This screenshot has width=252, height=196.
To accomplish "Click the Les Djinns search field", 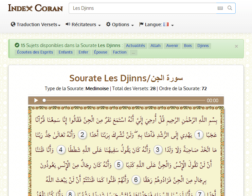I will 142,8.
